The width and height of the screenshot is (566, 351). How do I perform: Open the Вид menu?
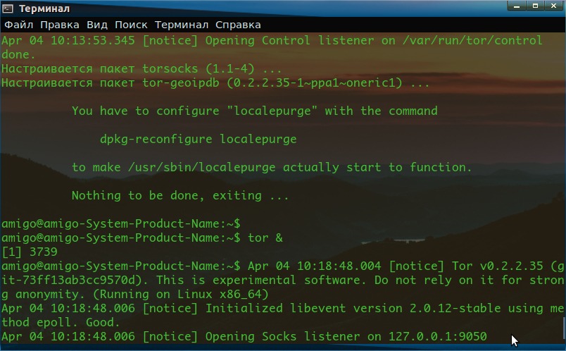(97, 25)
